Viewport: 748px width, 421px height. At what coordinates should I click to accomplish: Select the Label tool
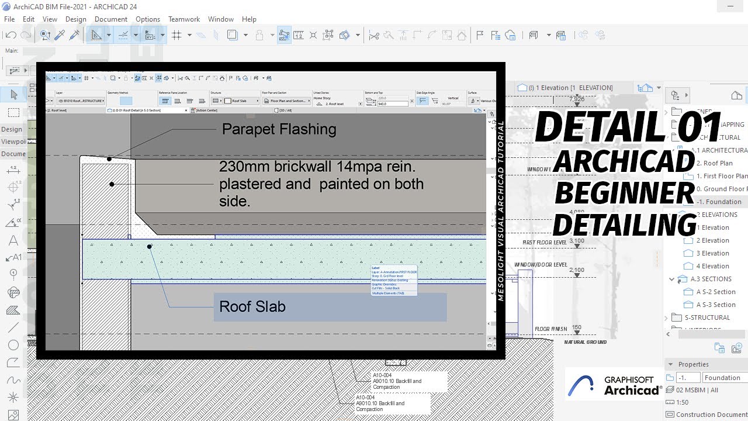coord(13,257)
